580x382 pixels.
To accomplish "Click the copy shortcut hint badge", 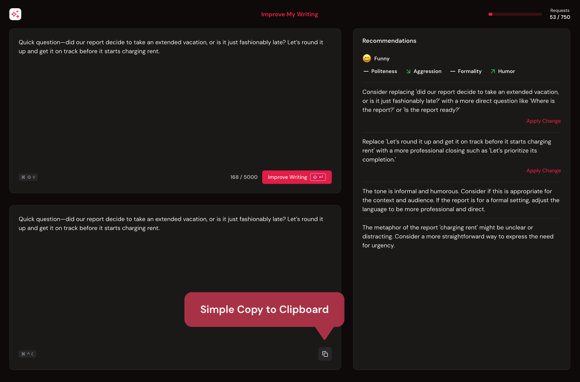I will (x=27, y=354).
